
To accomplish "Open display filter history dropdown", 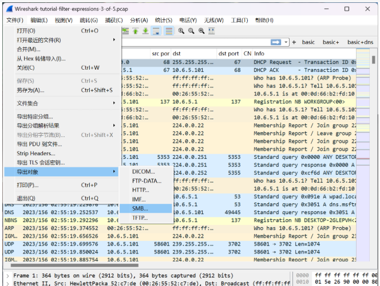I will [x=286, y=42].
